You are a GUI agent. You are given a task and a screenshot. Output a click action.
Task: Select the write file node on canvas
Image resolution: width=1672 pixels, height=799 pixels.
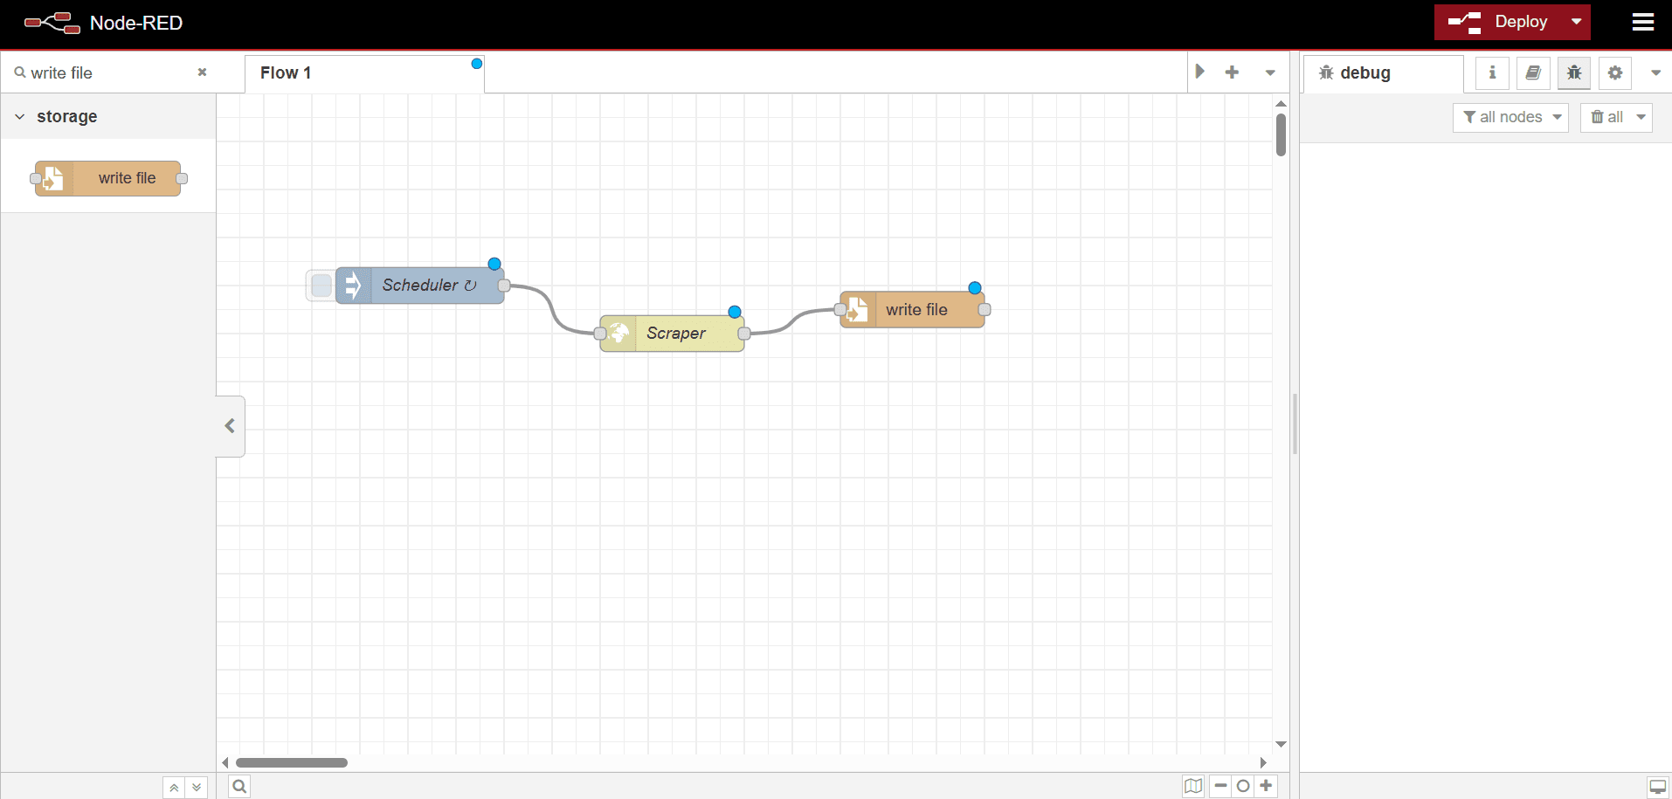[912, 310]
